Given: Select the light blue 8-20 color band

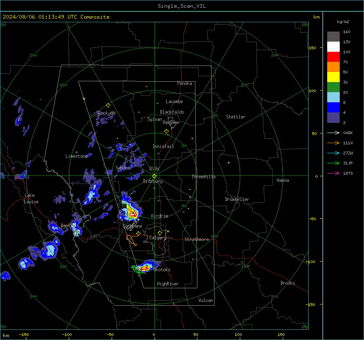Looking at the screenshot, I should point(333,97).
